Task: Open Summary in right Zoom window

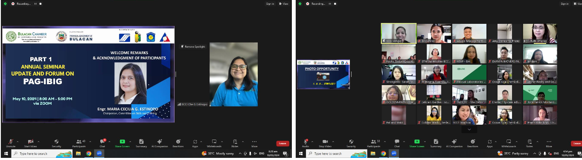Action: 436,143
